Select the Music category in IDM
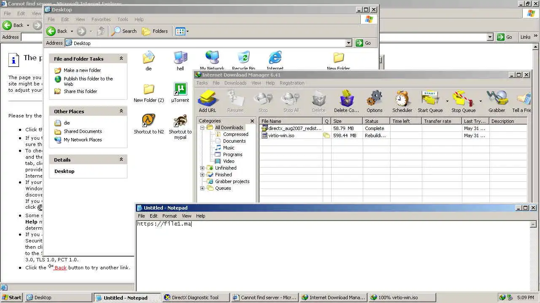Viewport: 540px width, 303px height. pyautogui.click(x=229, y=148)
